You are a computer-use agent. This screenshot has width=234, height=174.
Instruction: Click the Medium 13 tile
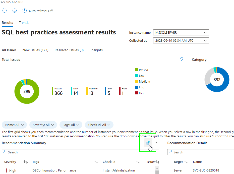[x=92, y=91]
